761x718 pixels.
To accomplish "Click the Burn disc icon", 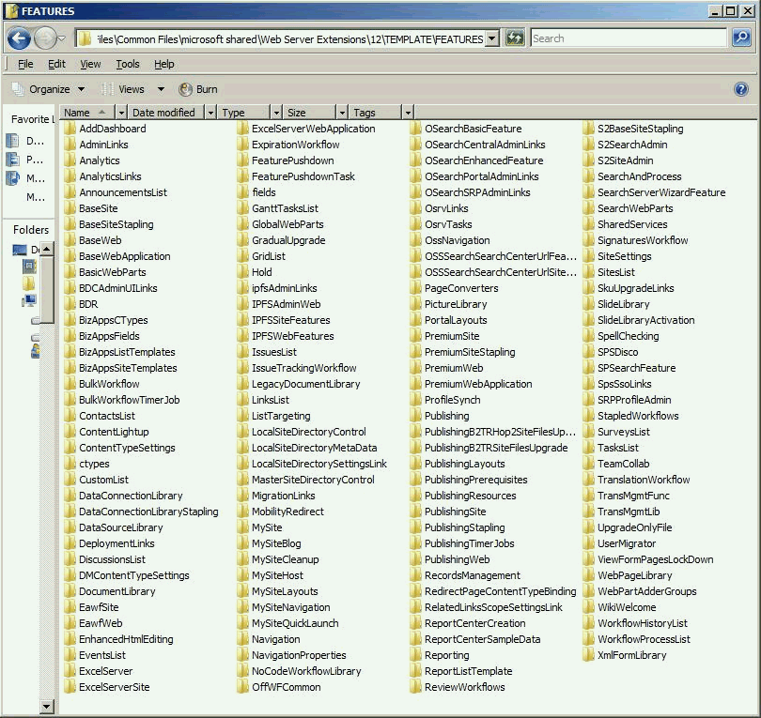I will pyautogui.click(x=185, y=89).
